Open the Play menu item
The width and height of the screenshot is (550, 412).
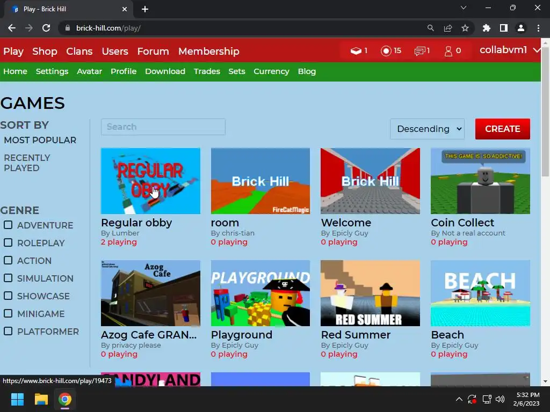pyautogui.click(x=13, y=51)
